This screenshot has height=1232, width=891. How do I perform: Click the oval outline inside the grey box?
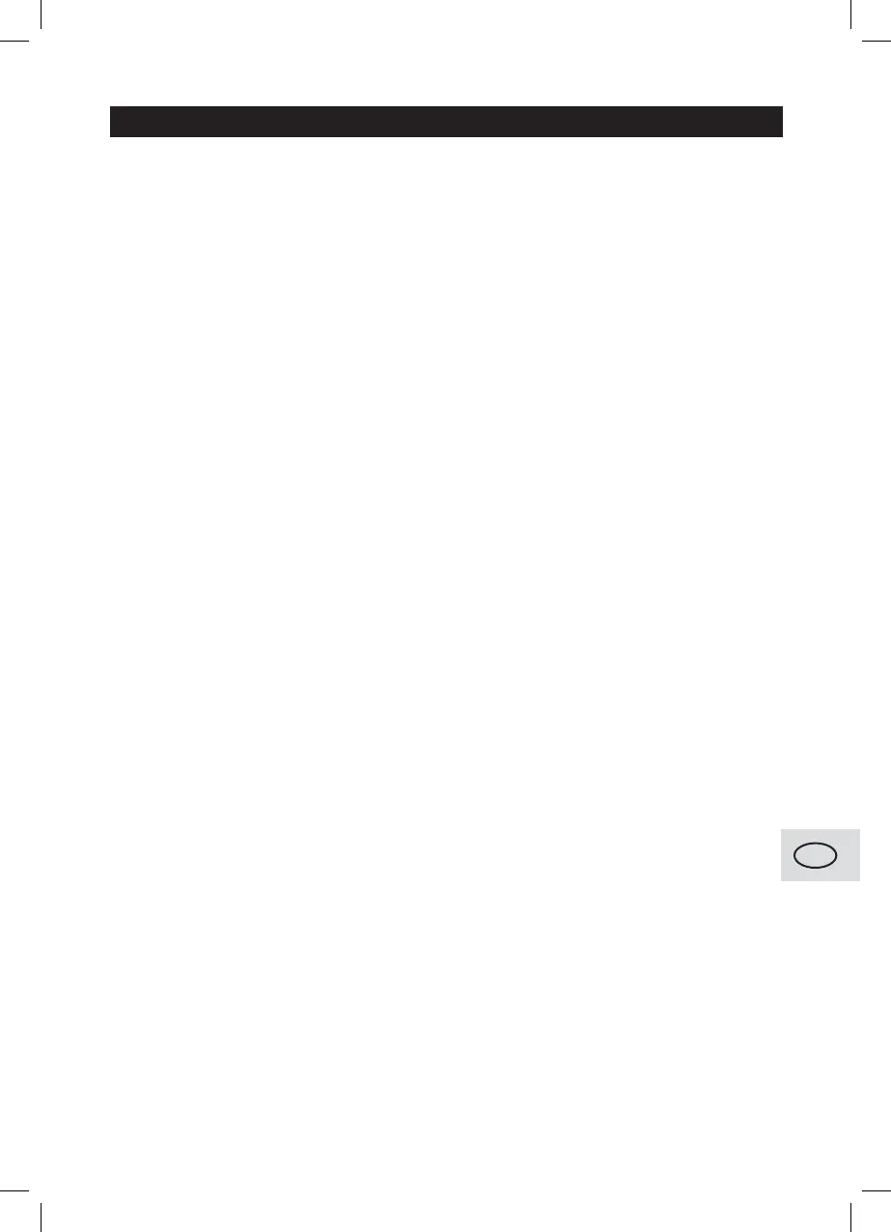coord(814,856)
